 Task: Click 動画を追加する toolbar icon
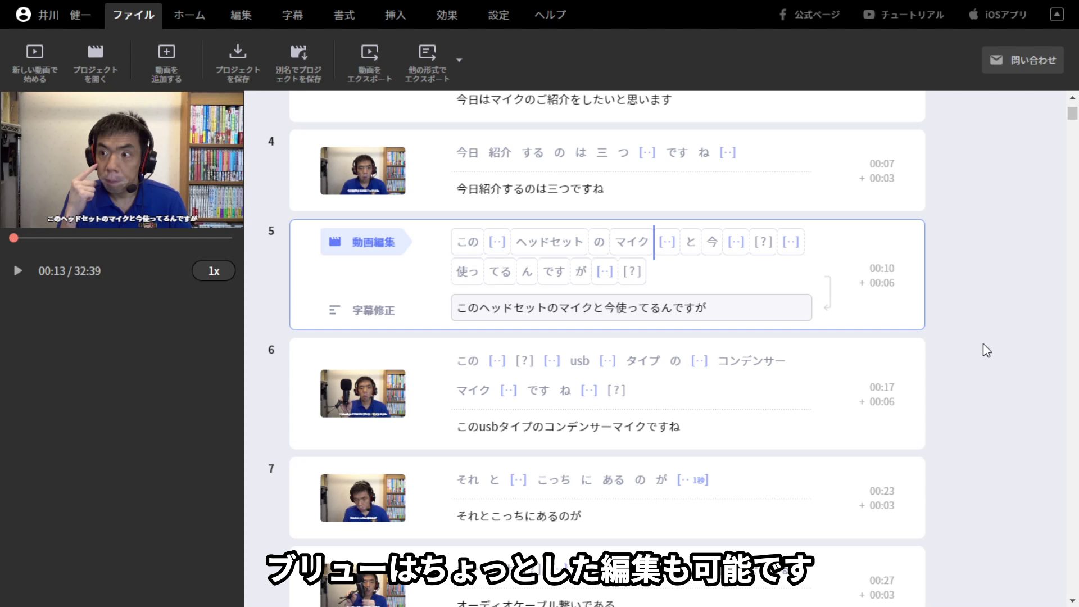166,62
